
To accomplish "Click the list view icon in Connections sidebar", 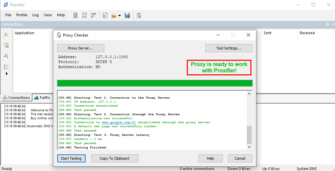I will click(x=6, y=67).
